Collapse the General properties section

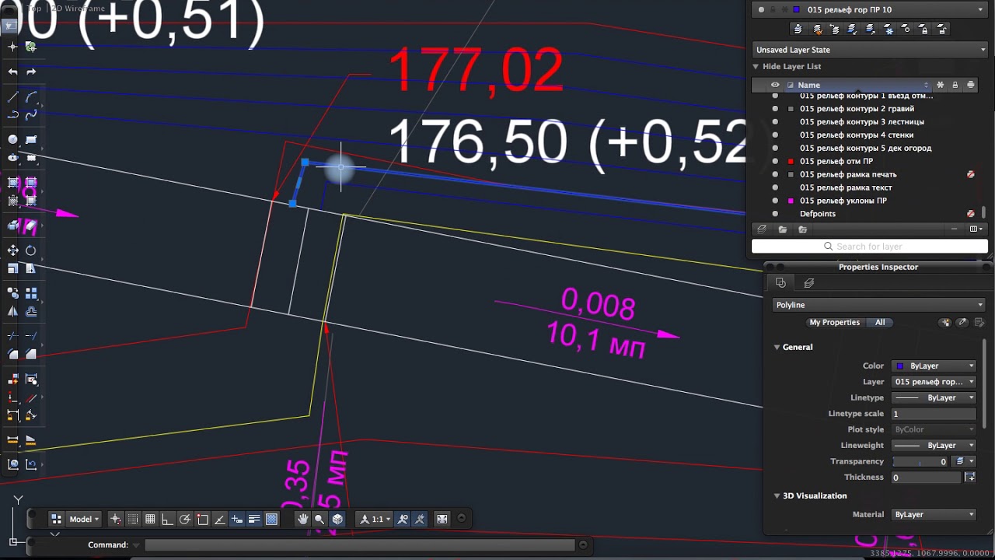click(777, 348)
